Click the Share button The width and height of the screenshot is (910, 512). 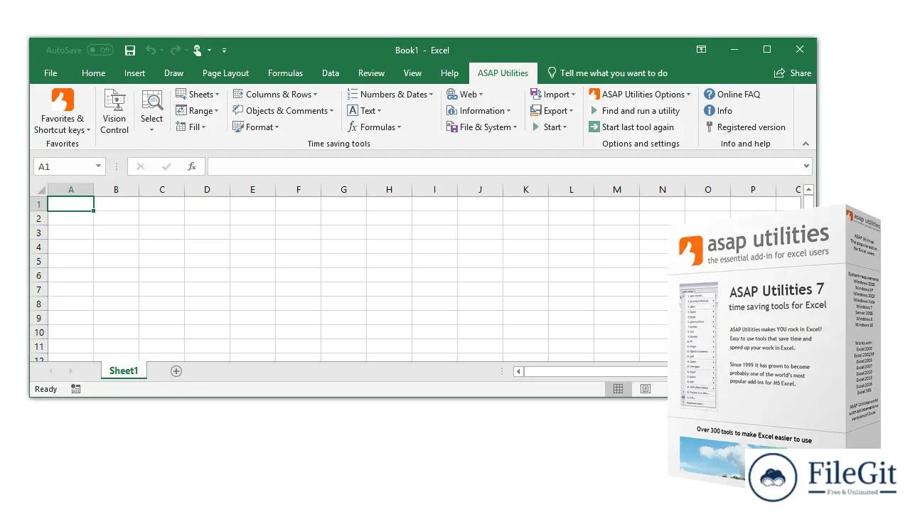[793, 73]
